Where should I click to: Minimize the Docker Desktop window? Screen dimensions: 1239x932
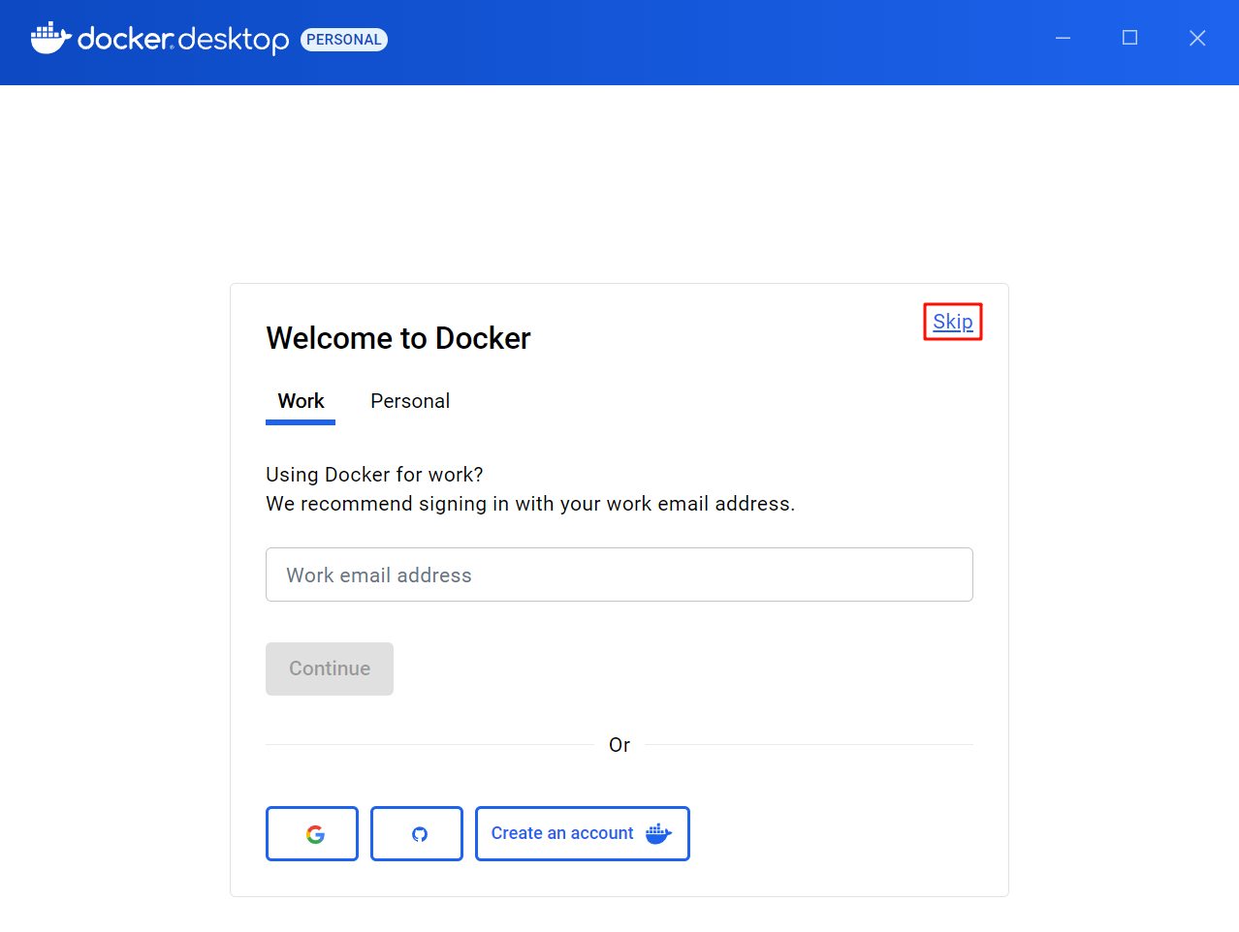click(1062, 38)
